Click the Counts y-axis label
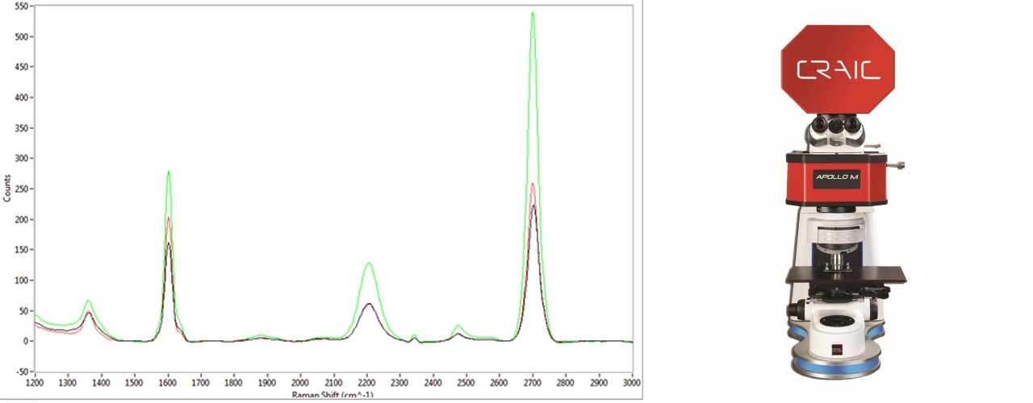 (7, 187)
